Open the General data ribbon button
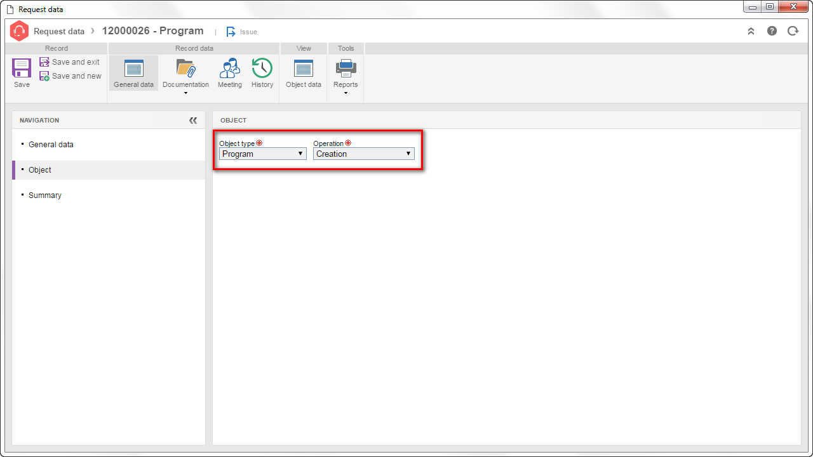Viewport: 813px width, 457px height. coord(133,73)
